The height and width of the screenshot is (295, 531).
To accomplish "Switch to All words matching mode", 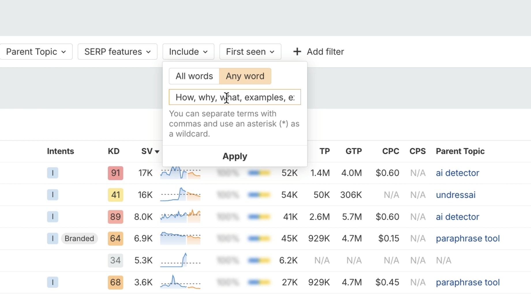I will (194, 76).
